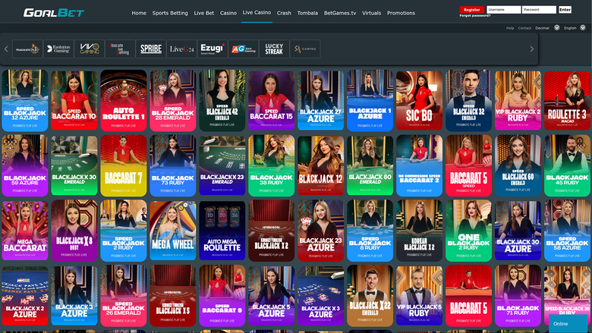Open VIP Blackjack 2 Ruby game
Screen dimensions: 592x333
coord(518,100)
